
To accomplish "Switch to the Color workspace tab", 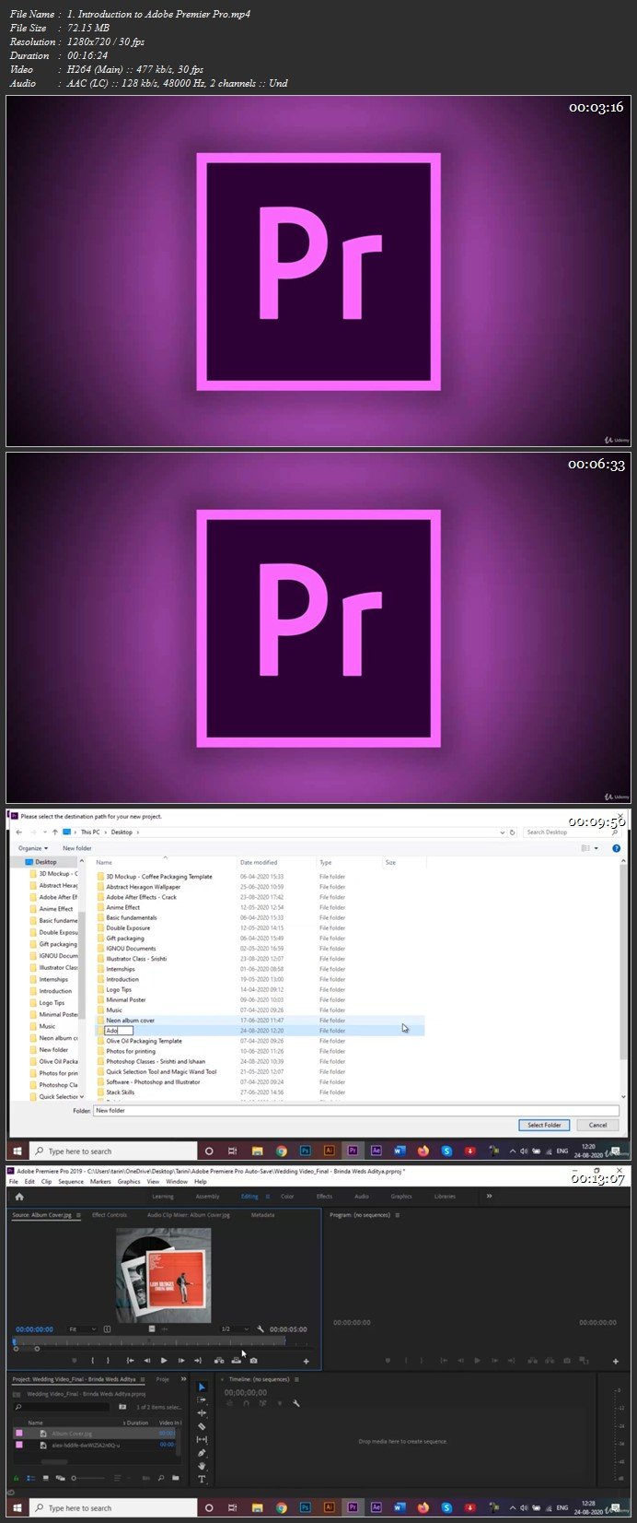I will (x=287, y=1197).
